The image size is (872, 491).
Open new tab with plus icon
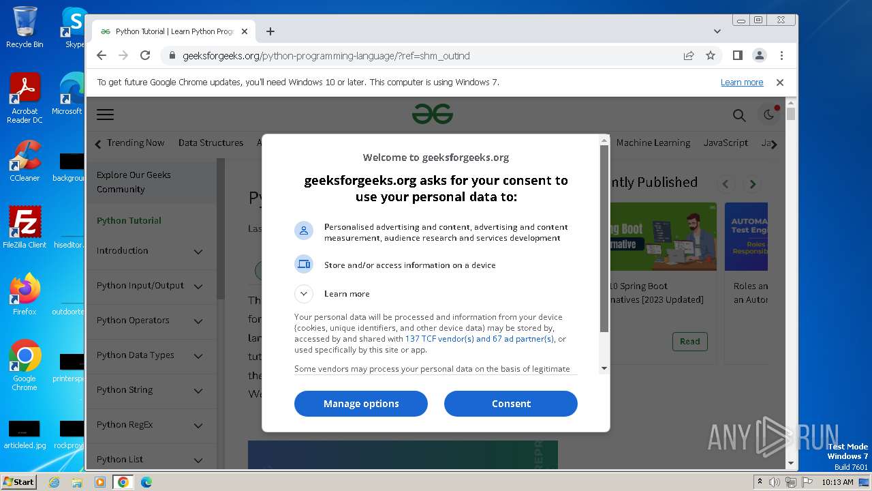pos(270,31)
